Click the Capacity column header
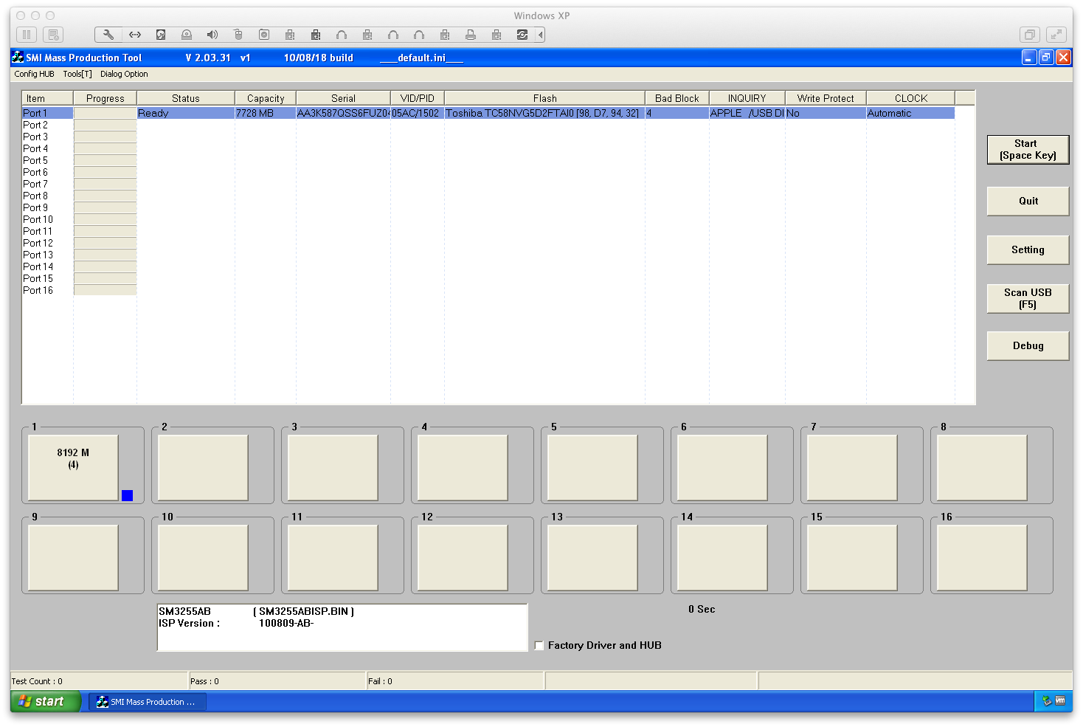The image size is (1083, 727). 266,98
